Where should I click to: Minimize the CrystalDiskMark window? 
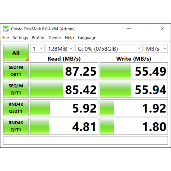point(129,28)
